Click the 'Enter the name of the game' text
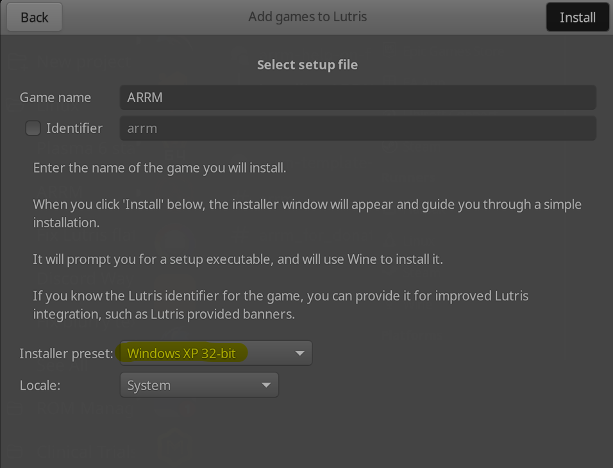The width and height of the screenshot is (613, 468). click(159, 168)
